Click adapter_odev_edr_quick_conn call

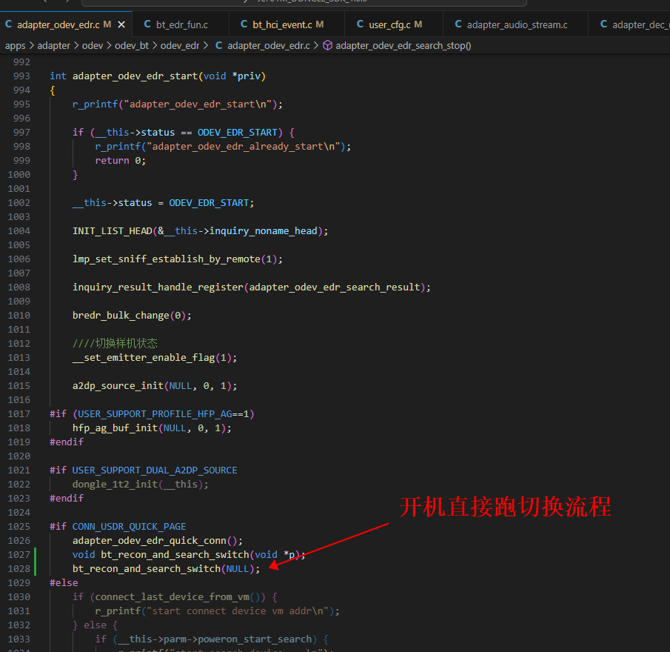[149, 540]
